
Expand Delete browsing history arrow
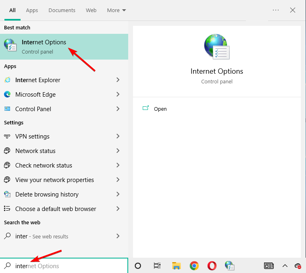click(118, 194)
